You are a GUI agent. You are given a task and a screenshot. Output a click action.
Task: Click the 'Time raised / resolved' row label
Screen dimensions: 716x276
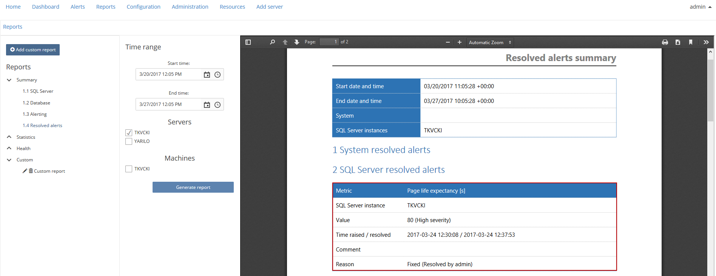363,235
